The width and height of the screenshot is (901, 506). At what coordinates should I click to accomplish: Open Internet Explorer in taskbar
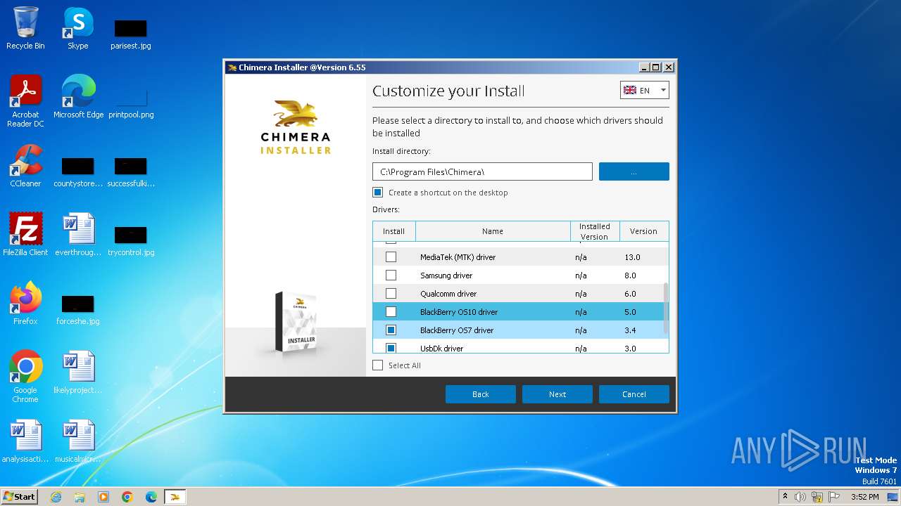[56, 497]
